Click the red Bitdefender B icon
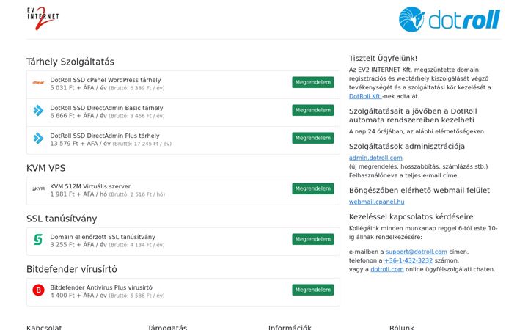The width and height of the screenshot is (528, 330). pyautogui.click(x=38, y=290)
